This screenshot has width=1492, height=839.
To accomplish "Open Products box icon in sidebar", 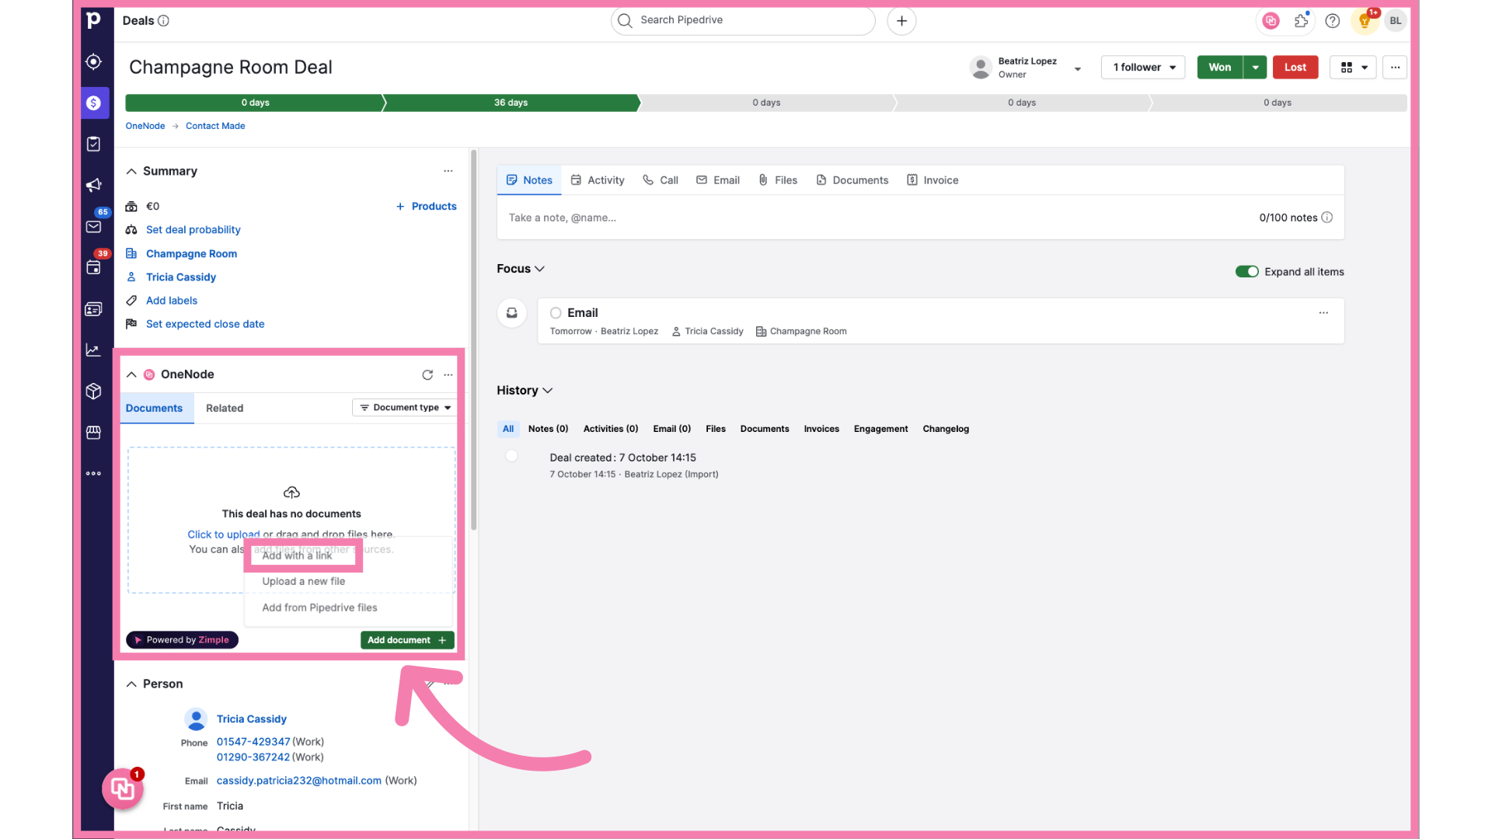I will click(x=93, y=391).
